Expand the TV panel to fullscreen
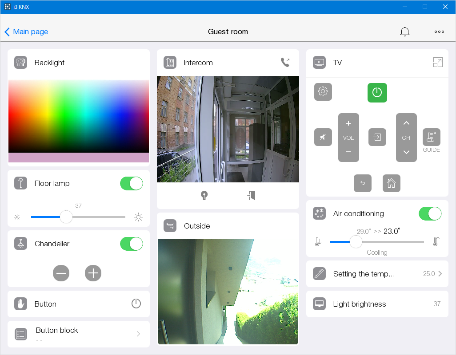This screenshot has height=355, width=456. pyautogui.click(x=438, y=63)
